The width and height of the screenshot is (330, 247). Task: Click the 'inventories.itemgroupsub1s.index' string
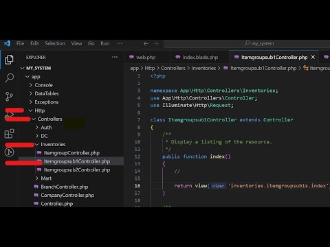(x=278, y=186)
